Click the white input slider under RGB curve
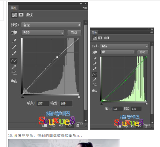 [79, 97]
